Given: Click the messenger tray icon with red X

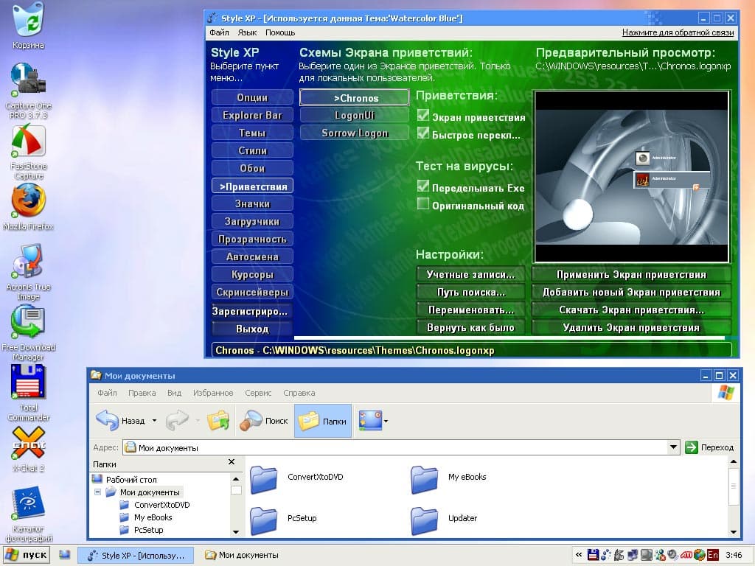Looking at the screenshot, I should pos(660,555).
